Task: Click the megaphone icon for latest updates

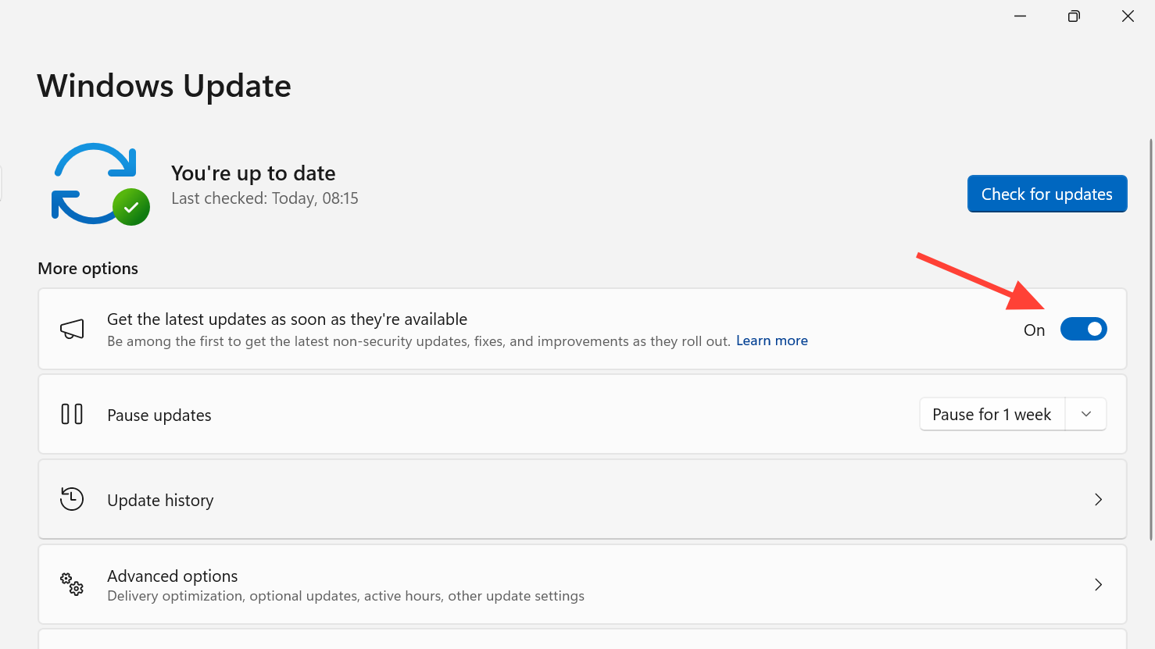Action: point(72,329)
